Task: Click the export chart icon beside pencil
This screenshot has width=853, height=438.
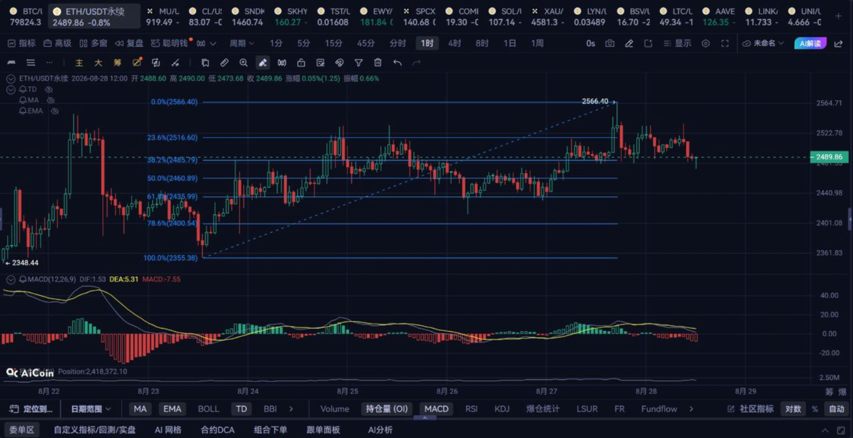Action: pos(648,43)
